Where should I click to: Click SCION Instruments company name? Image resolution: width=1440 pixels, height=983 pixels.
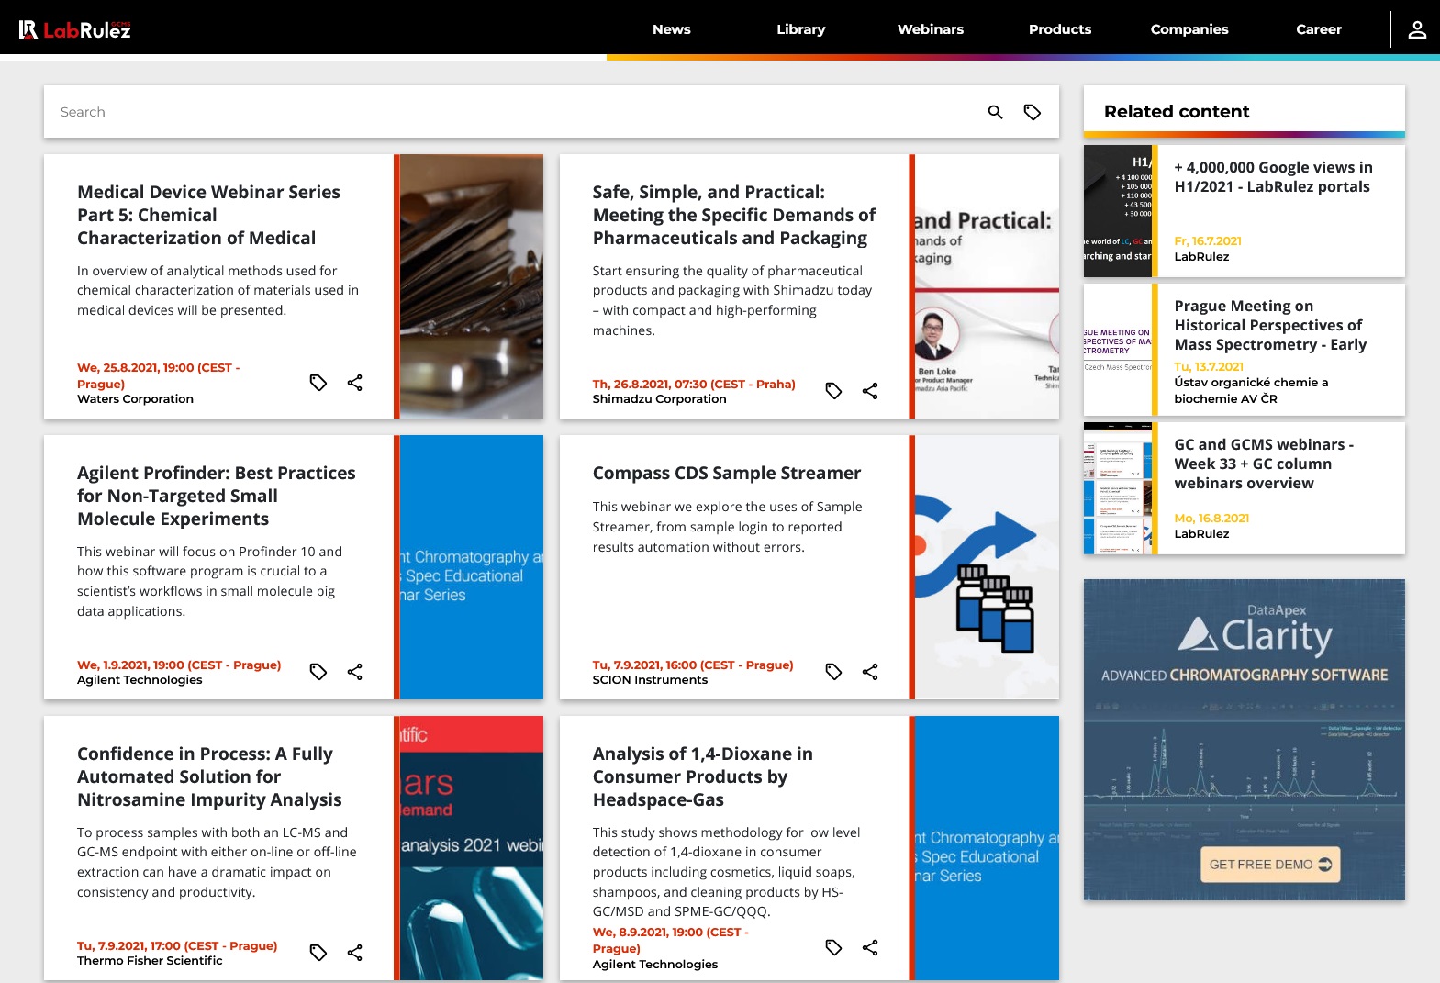pos(650,680)
